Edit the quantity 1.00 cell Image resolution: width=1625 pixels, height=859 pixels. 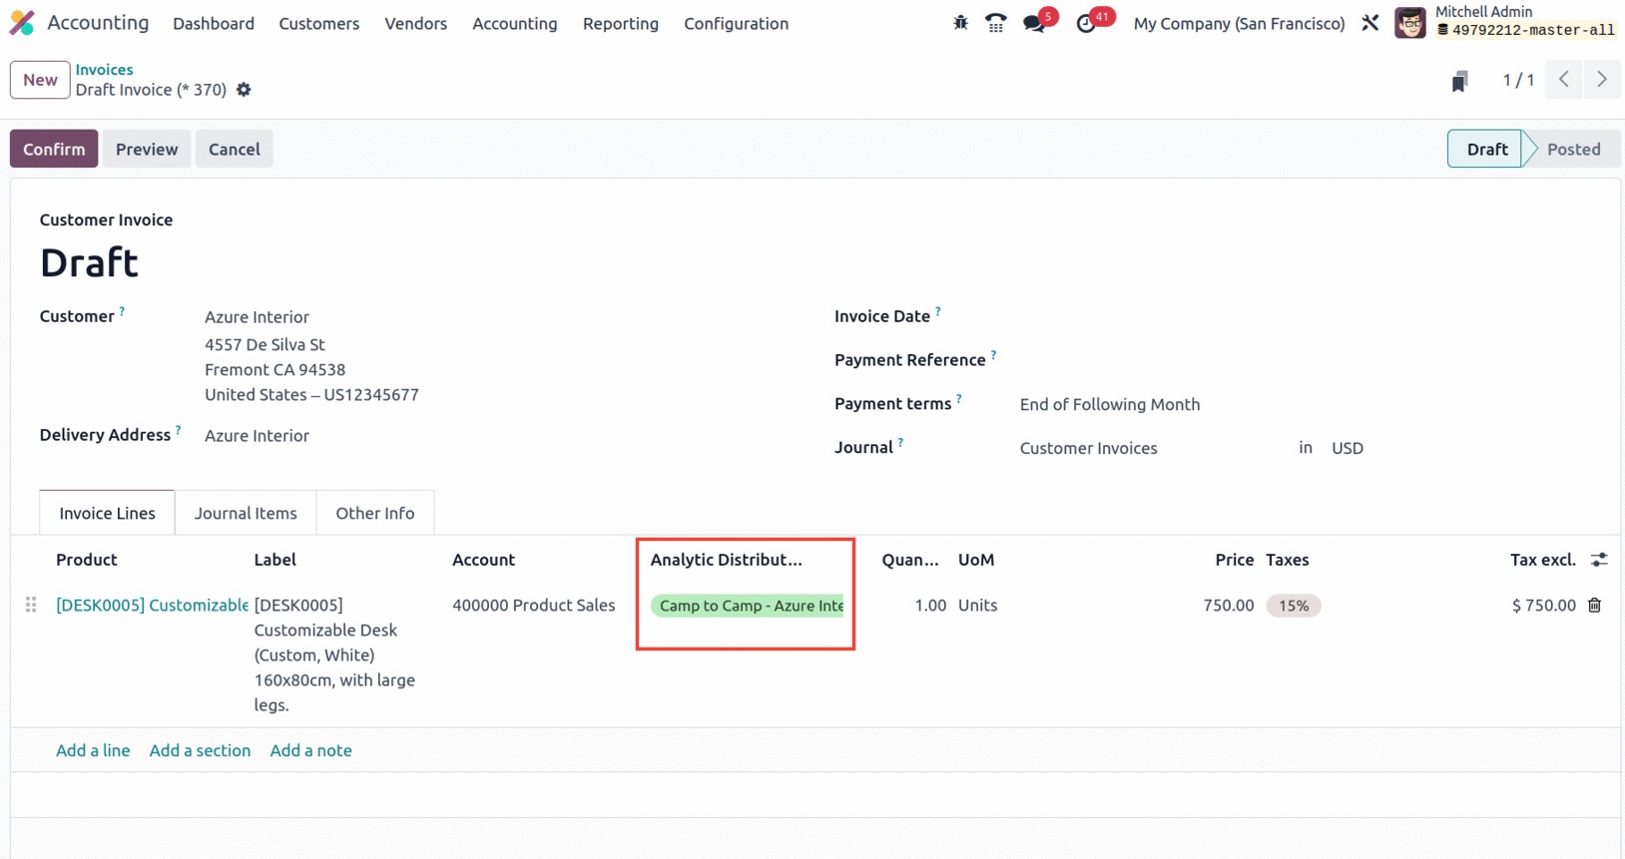pos(930,605)
